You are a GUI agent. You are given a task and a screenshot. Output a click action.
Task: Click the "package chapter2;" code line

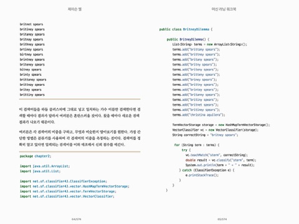pos(36,156)
